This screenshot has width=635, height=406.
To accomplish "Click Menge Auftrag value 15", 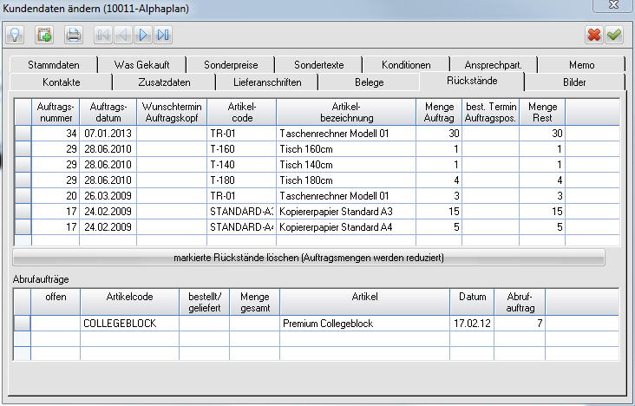I will pos(439,211).
